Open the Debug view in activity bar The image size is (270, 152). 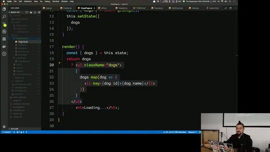click(4, 32)
